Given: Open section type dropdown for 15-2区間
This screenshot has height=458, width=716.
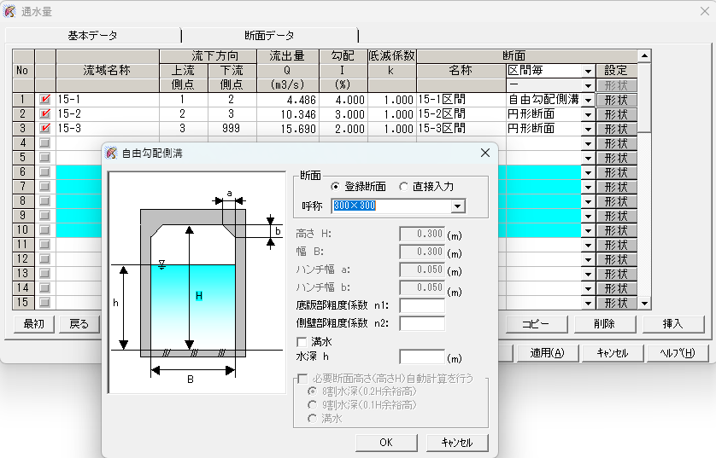Looking at the screenshot, I should tap(588, 114).
